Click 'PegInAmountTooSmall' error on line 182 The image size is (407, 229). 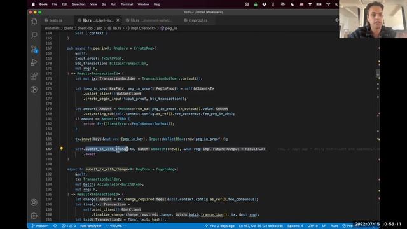pyautogui.click(x=152, y=124)
